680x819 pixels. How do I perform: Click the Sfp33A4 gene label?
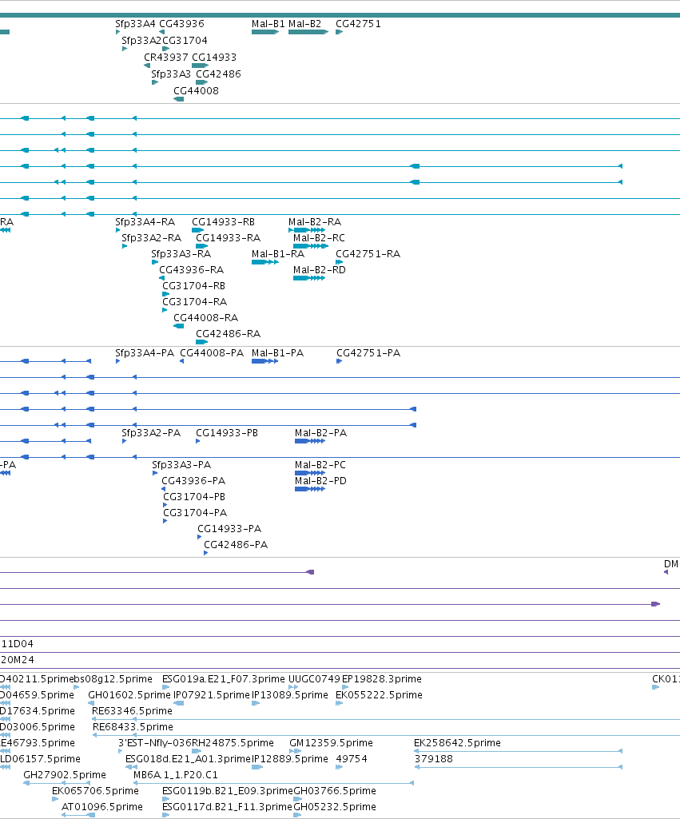click(135, 24)
